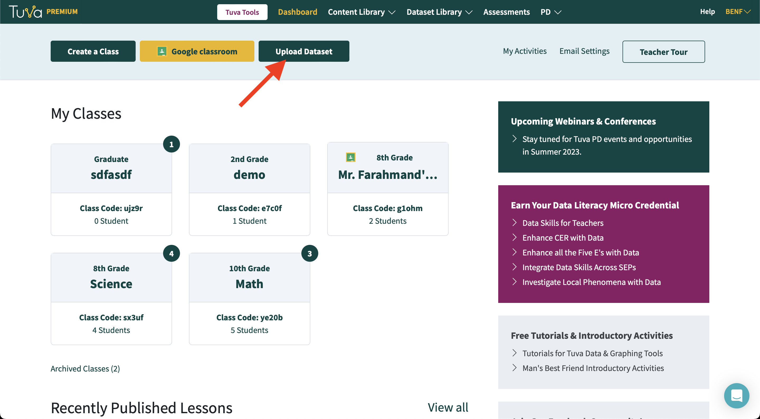This screenshot has width=760, height=419.
Task: Open the Assessments nav item
Action: coord(506,12)
